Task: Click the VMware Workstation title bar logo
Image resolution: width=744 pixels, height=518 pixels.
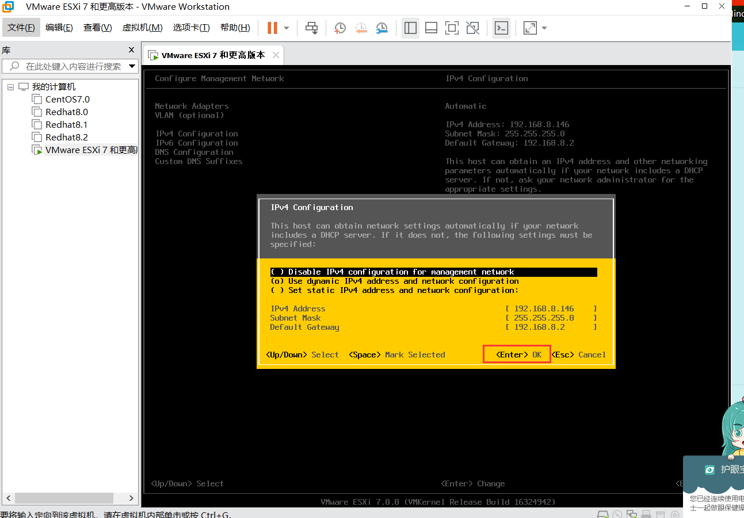Action: (x=8, y=7)
